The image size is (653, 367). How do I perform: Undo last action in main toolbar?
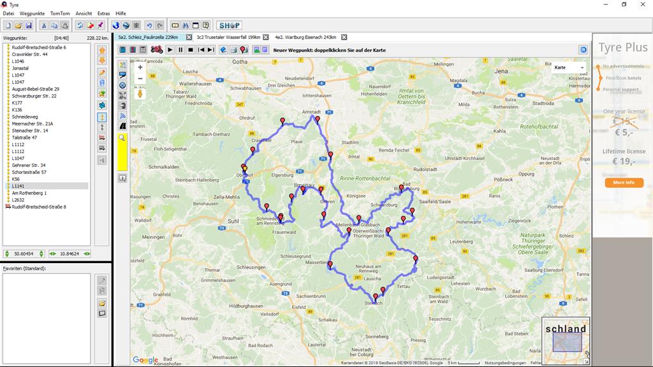click(x=149, y=25)
